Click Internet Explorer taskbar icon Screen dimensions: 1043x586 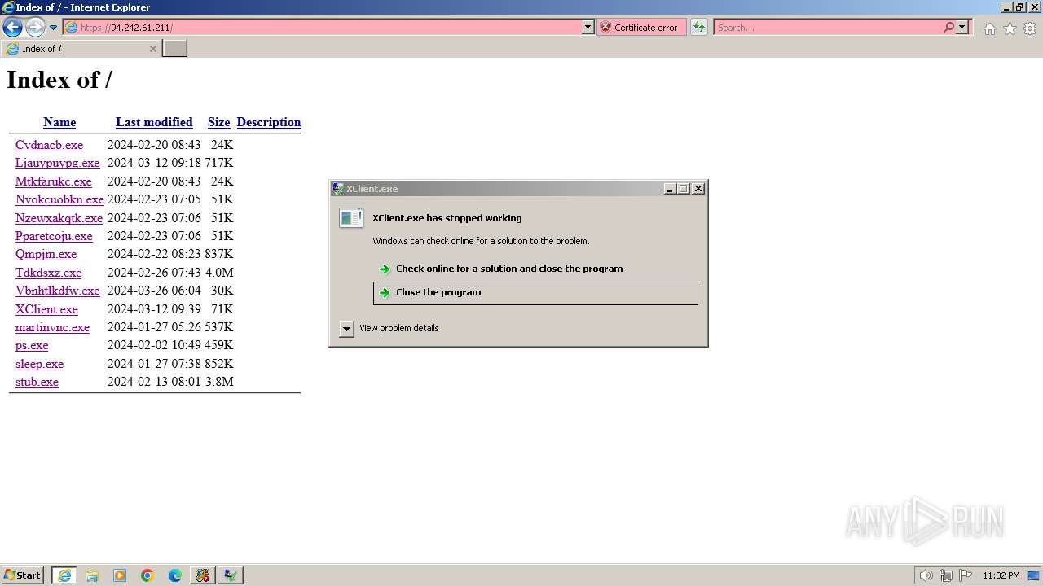(x=64, y=575)
